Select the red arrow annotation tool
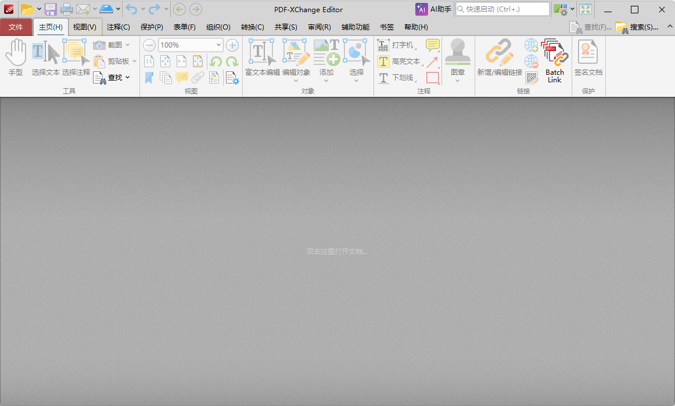Screen dimensions: 675x406 (x=432, y=61)
